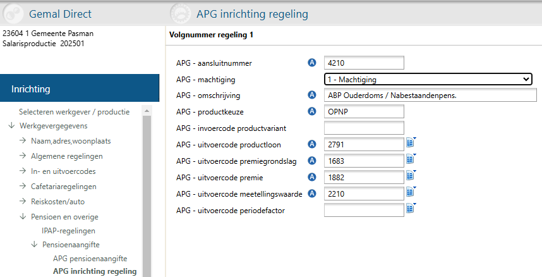This screenshot has width=542, height=277.
Task: Click the Gemal Direct logo icon
Action: 13,14
